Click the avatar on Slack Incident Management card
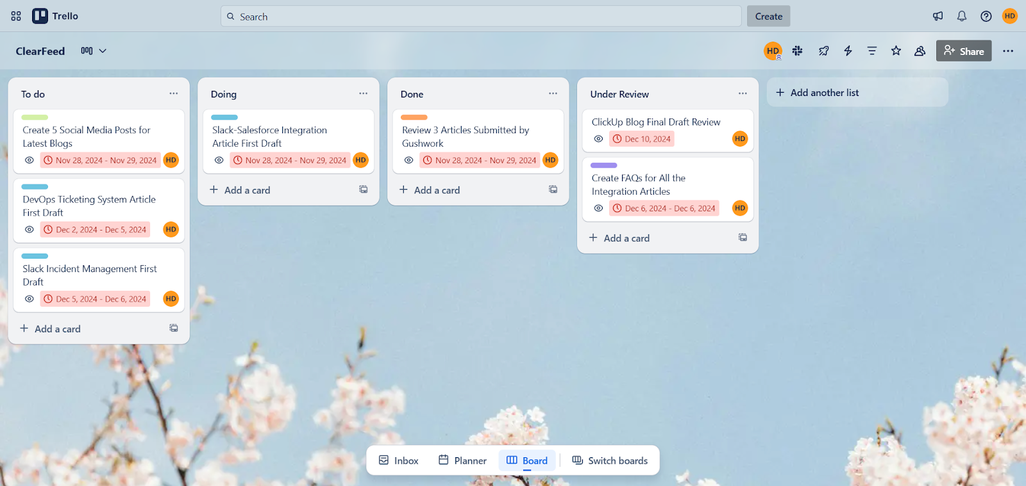 point(171,298)
